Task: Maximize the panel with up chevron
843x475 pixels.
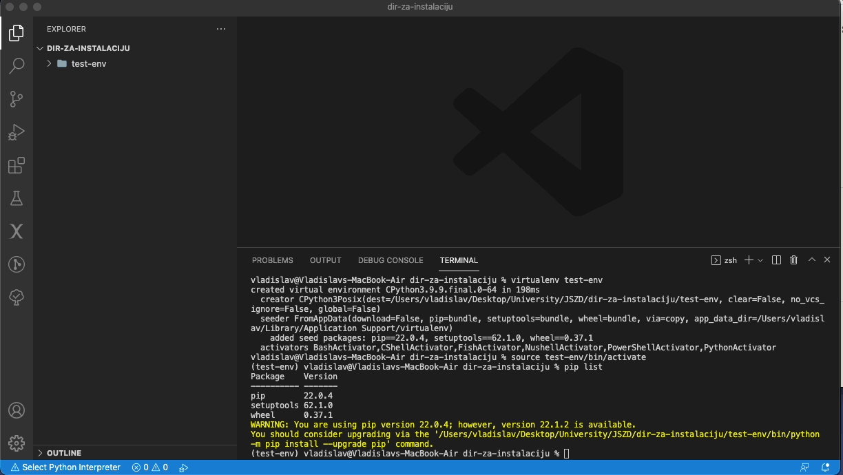Action: (x=811, y=260)
